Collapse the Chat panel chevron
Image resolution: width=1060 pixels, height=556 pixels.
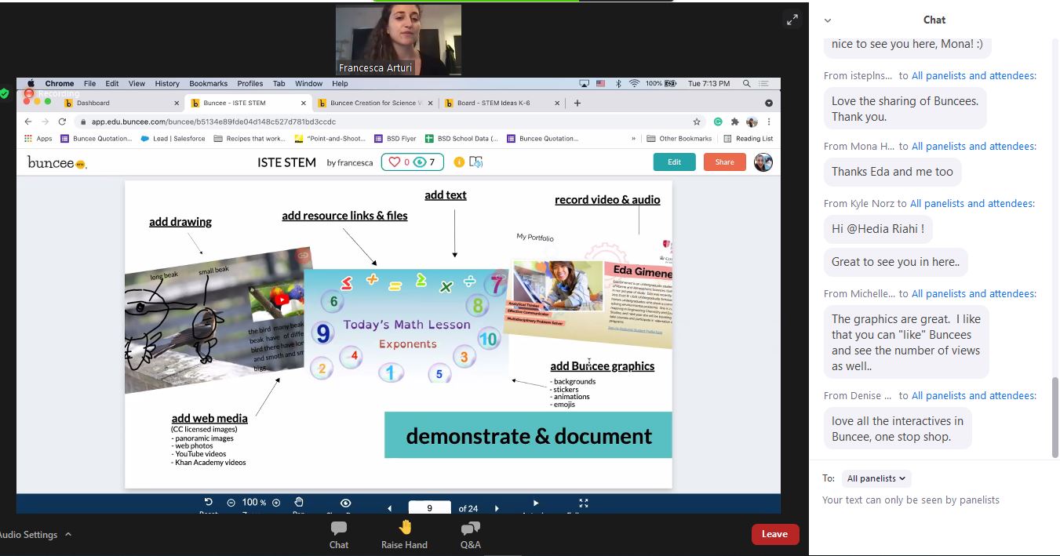(x=828, y=20)
